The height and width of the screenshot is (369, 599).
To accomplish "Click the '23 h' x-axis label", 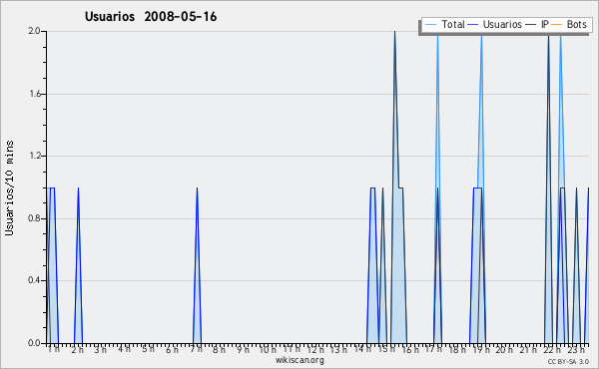I will coord(576,349).
